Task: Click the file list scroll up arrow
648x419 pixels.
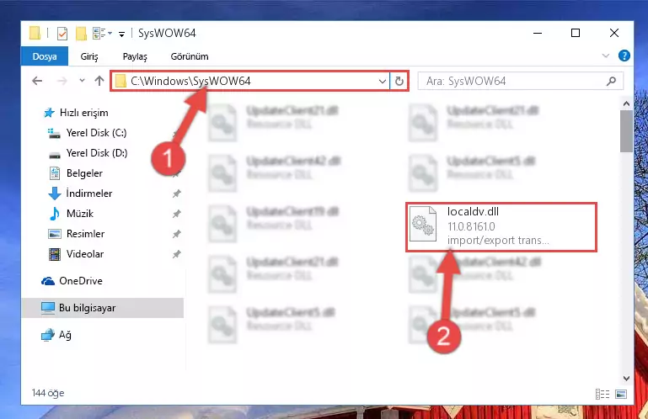Action: (x=626, y=103)
